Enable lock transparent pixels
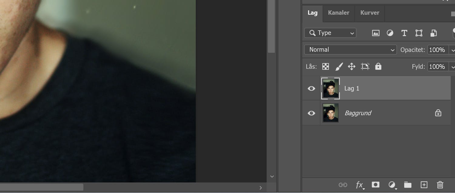 (325, 66)
